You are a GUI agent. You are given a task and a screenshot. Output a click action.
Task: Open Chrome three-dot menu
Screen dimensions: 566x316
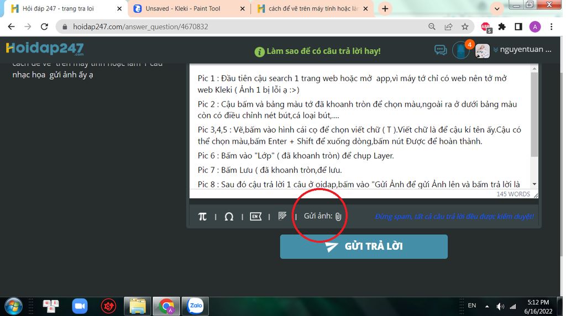point(551,27)
